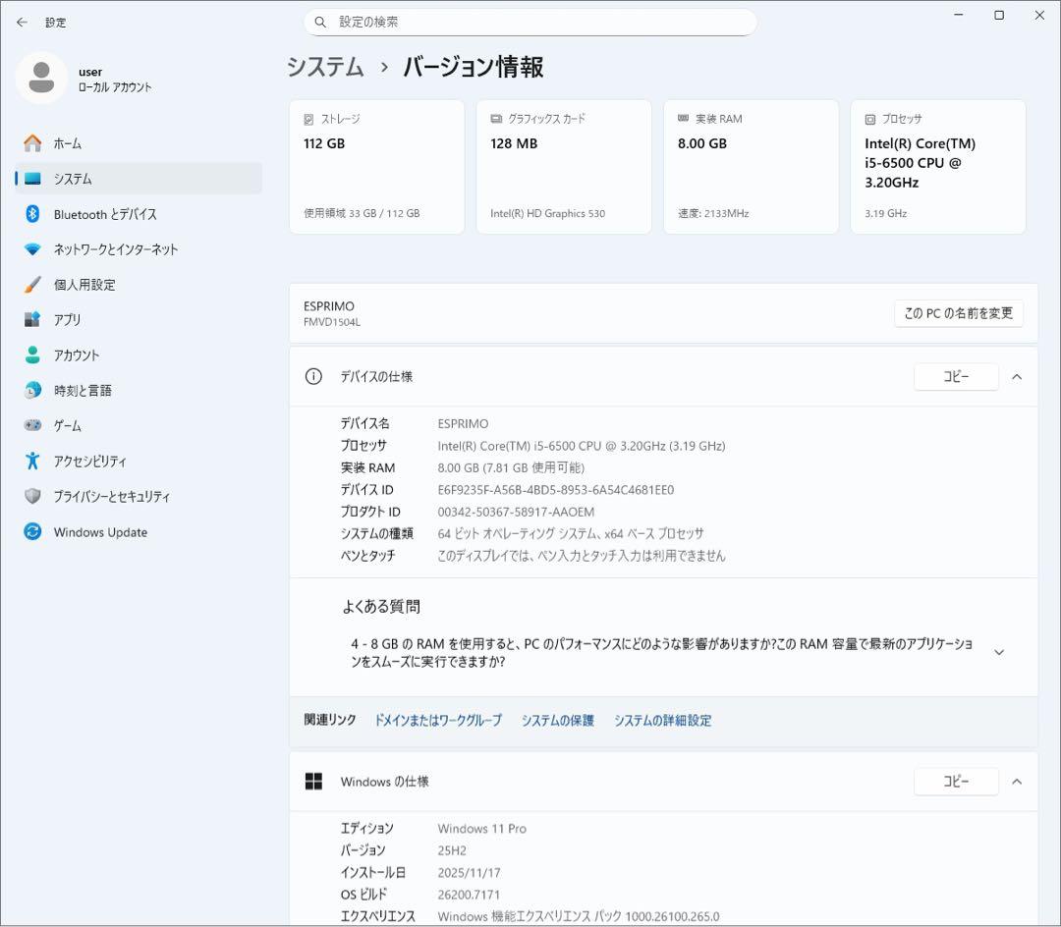Image resolution: width=1061 pixels, height=927 pixels.
Task: Click このPCの名前を変更 button
Action: click(959, 313)
